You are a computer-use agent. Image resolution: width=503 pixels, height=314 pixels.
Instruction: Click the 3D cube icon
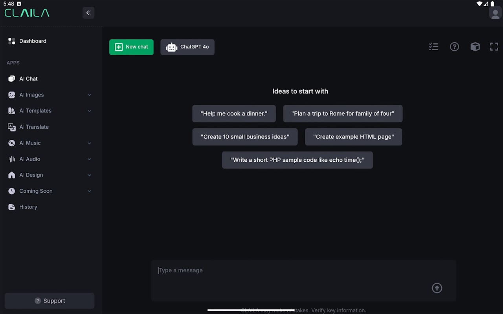coord(475,47)
